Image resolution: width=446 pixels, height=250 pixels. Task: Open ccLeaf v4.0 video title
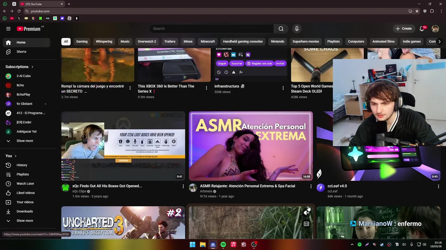tap(337, 186)
